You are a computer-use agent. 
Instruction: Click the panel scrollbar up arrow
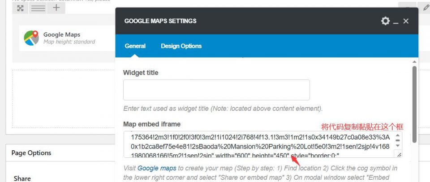414,62
